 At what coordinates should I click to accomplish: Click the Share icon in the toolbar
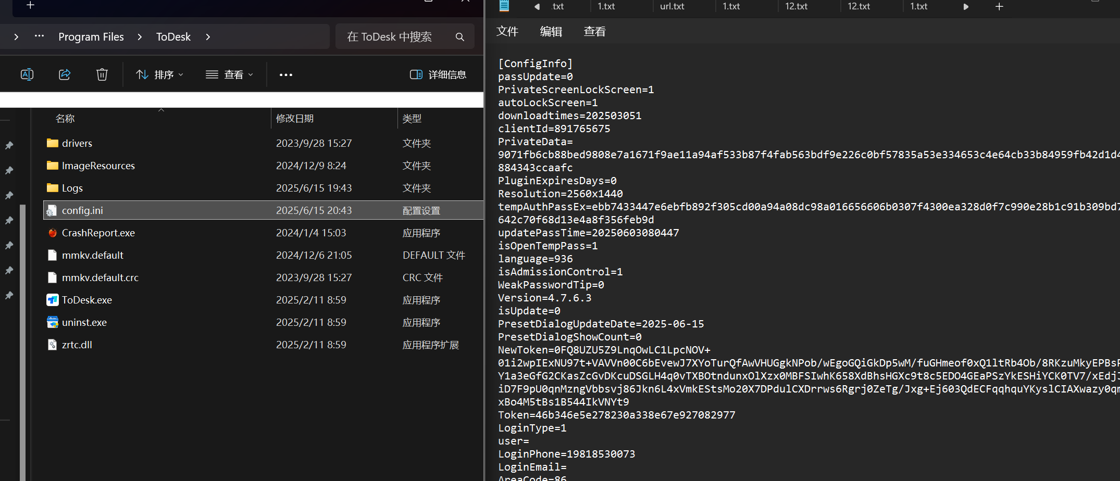65,74
